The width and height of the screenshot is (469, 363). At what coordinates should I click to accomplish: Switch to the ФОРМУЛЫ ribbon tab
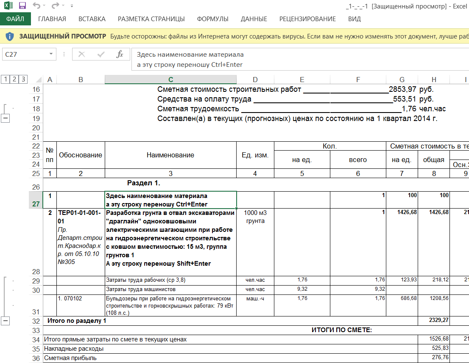(212, 19)
